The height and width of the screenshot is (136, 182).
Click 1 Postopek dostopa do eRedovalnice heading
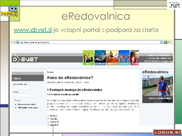coord(75,90)
